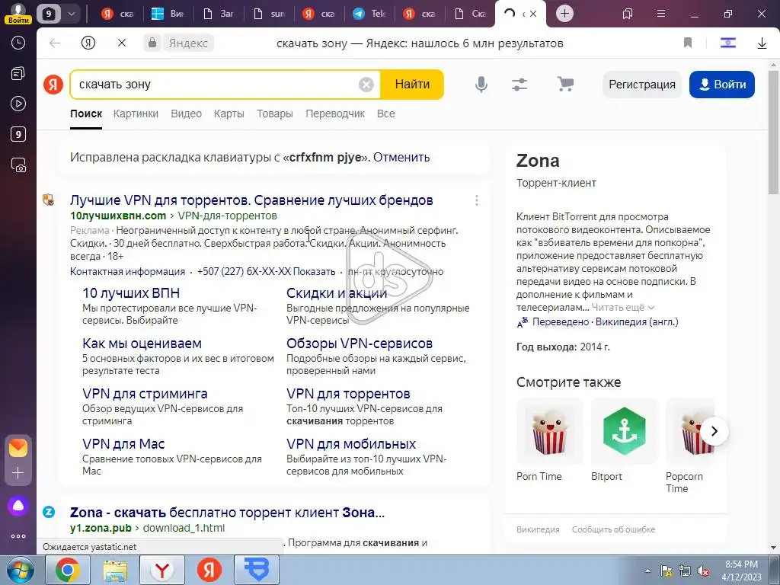Expand Читать ещё in Zona description
Viewport: 780px width, 585px height.
click(623, 308)
